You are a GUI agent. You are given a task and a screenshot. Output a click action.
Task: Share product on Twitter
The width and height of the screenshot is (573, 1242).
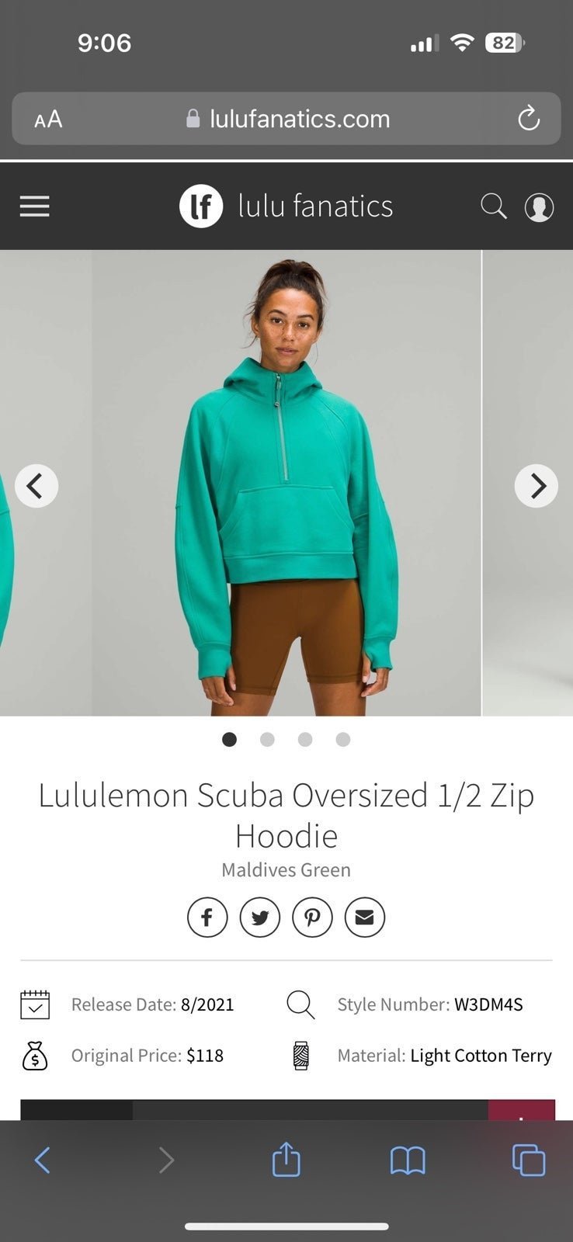pyautogui.click(x=260, y=918)
